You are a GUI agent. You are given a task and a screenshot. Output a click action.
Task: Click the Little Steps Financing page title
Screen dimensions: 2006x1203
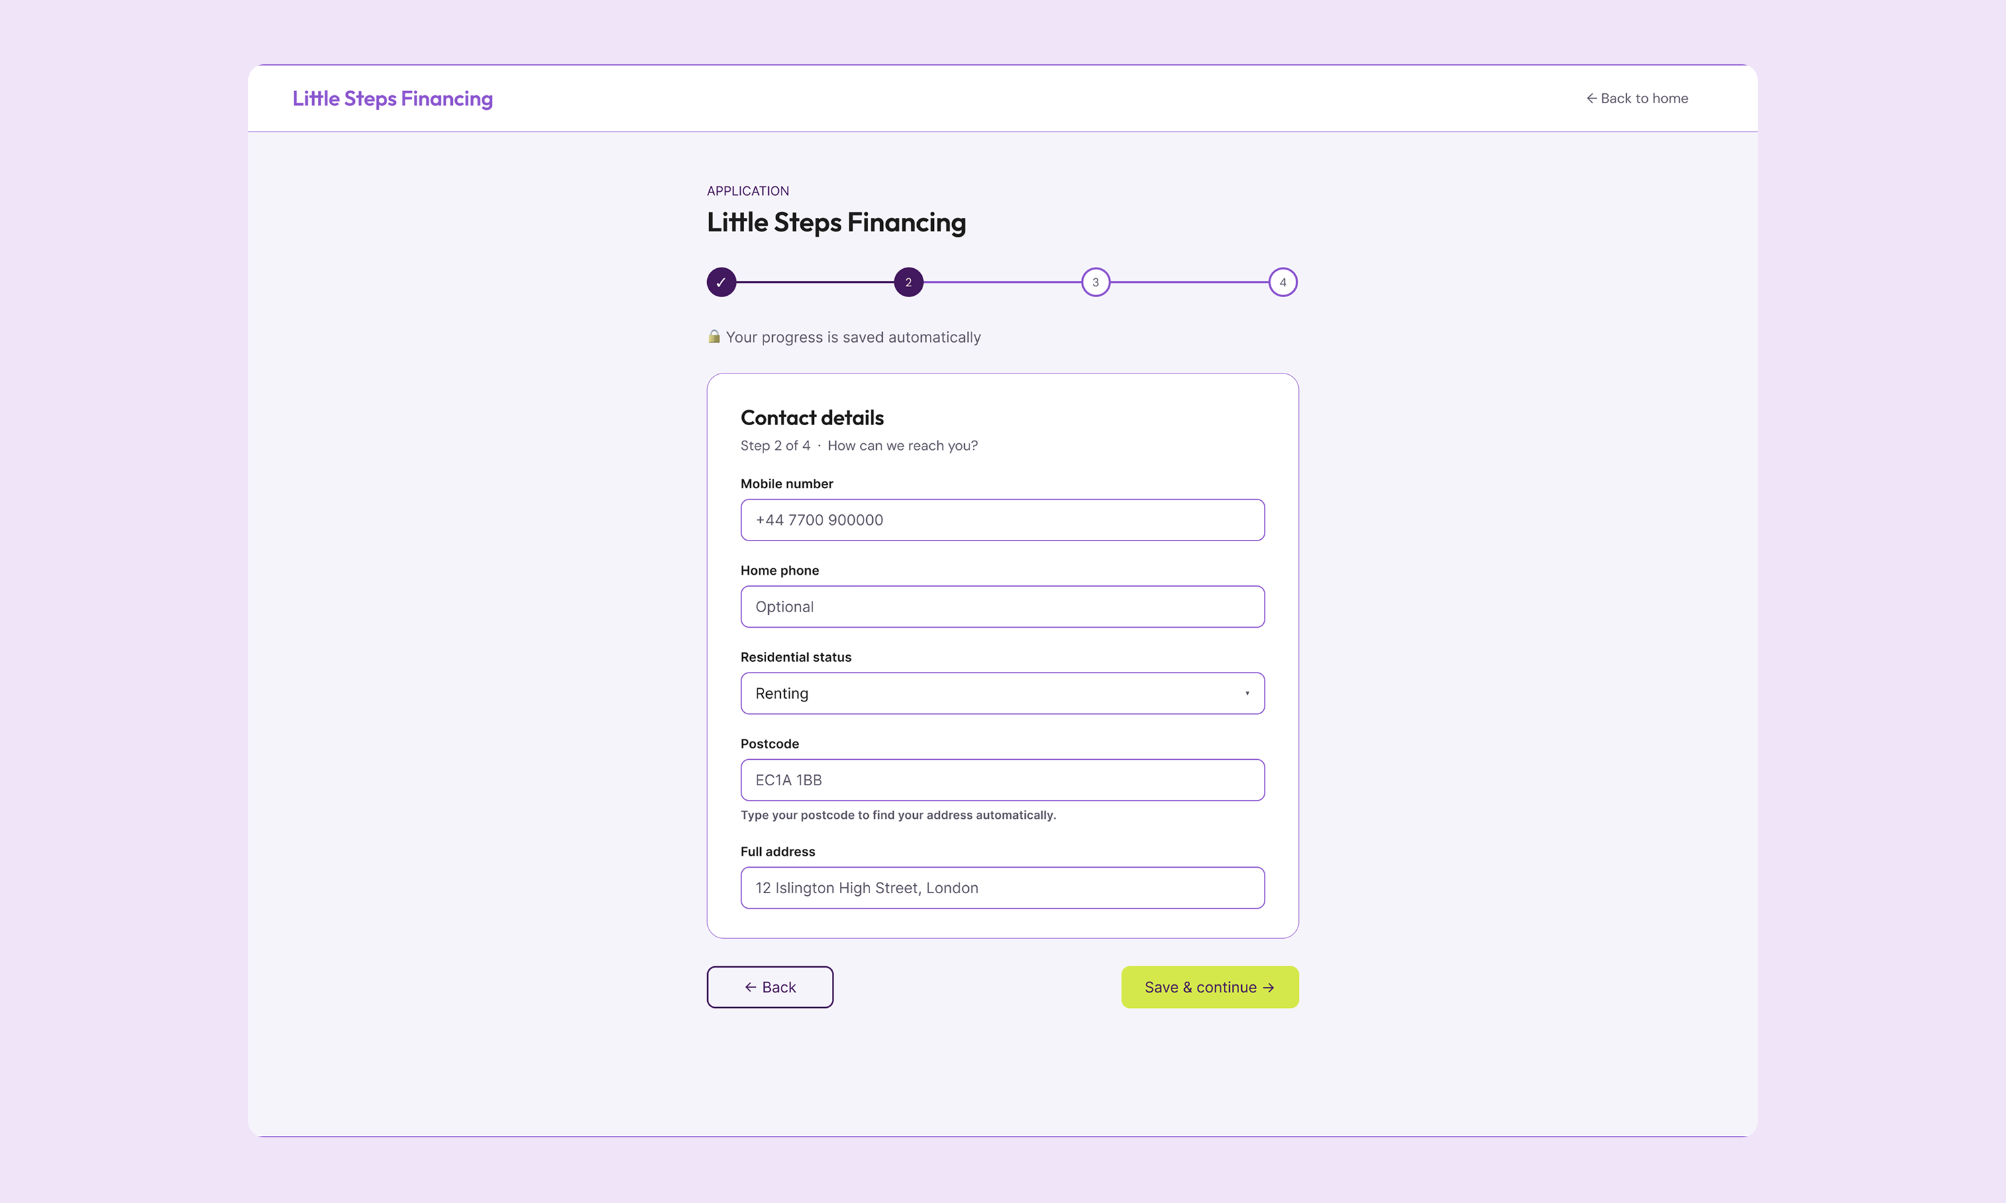coord(836,222)
